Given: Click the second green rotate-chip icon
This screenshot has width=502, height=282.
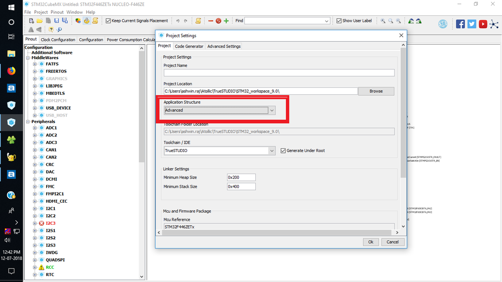Looking at the screenshot, I should click(x=419, y=21).
